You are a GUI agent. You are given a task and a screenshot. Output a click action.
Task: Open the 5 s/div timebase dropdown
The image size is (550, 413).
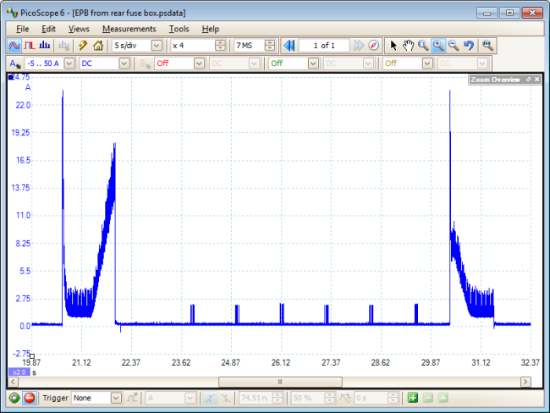(157, 46)
